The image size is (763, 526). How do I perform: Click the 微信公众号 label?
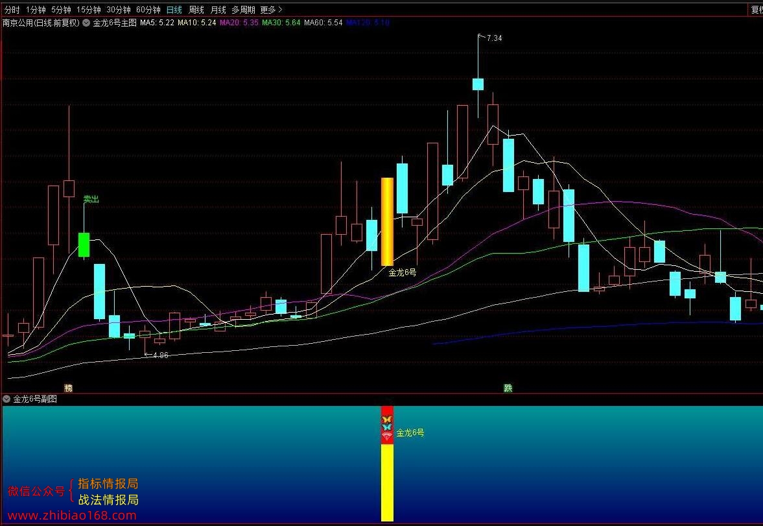(36, 491)
